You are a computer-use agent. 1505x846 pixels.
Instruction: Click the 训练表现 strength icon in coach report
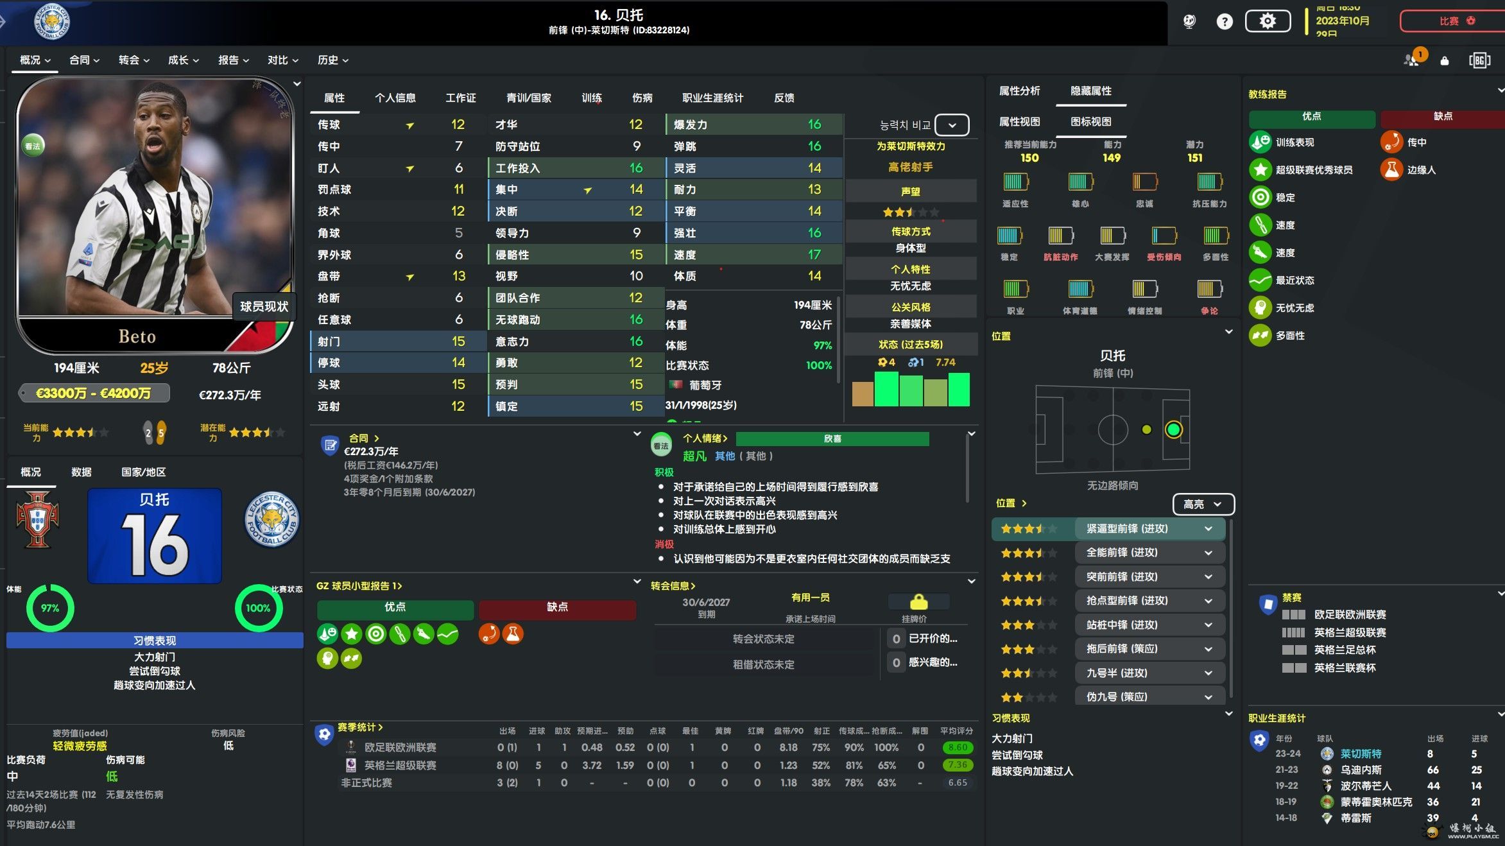click(x=1260, y=142)
